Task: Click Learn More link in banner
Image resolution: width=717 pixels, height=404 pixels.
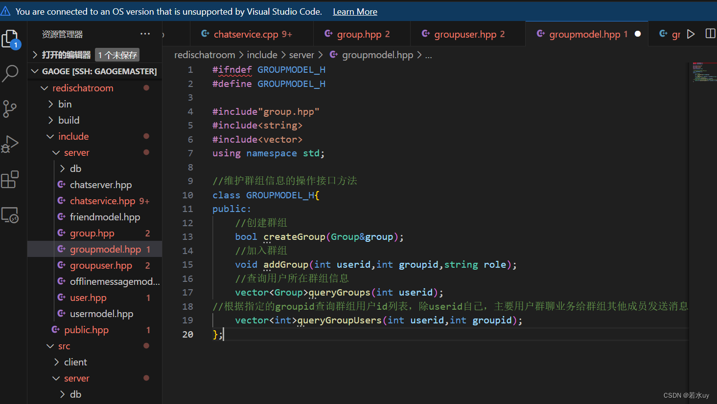Action: (x=355, y=12)
